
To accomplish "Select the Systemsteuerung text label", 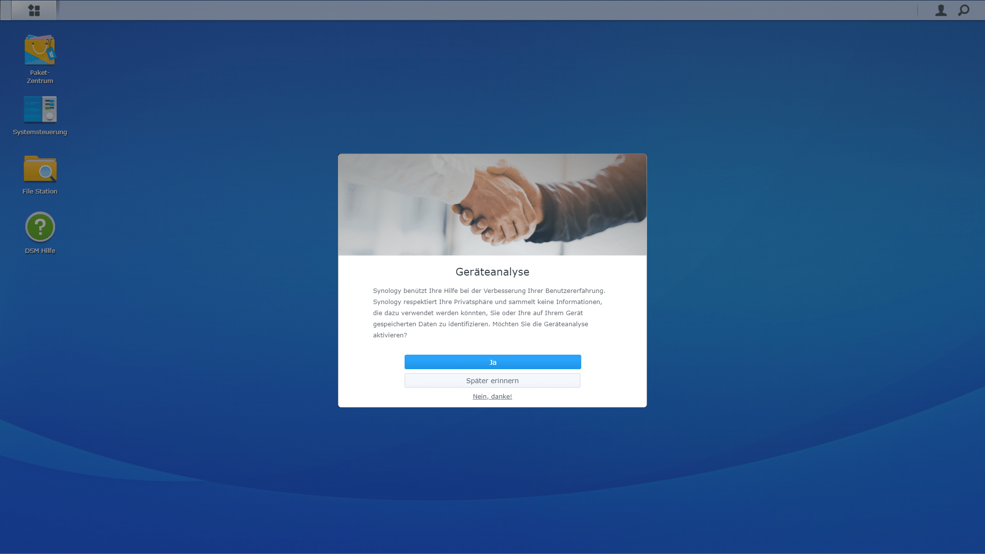I will (40, 132).
